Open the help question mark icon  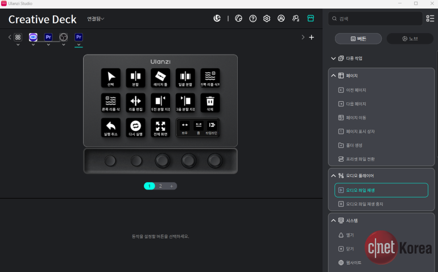[x=253, y=18]
